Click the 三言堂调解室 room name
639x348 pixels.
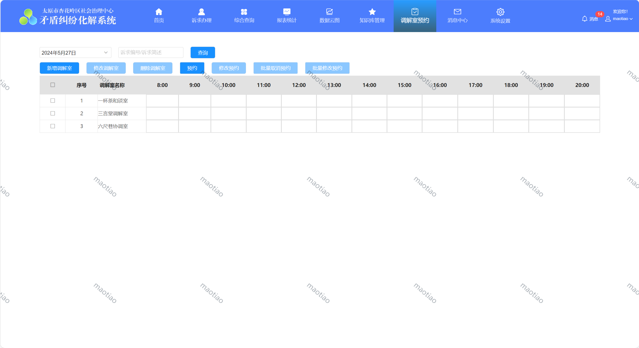point(113,113)
